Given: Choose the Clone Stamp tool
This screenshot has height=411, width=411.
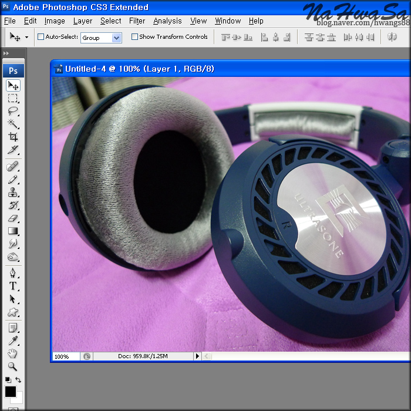Looking at the screenshot, I should point(12,192).
